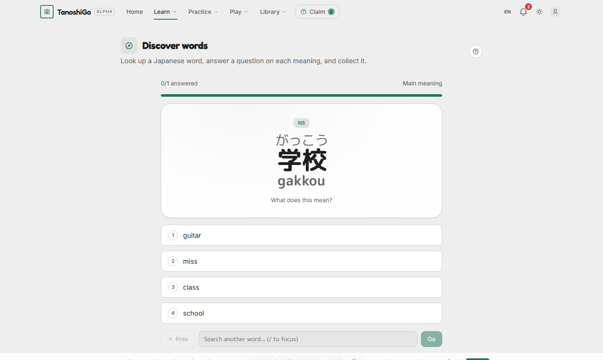Expand the Library menu
The width and height of the screenshot is (603, 360).
point(273,12)
